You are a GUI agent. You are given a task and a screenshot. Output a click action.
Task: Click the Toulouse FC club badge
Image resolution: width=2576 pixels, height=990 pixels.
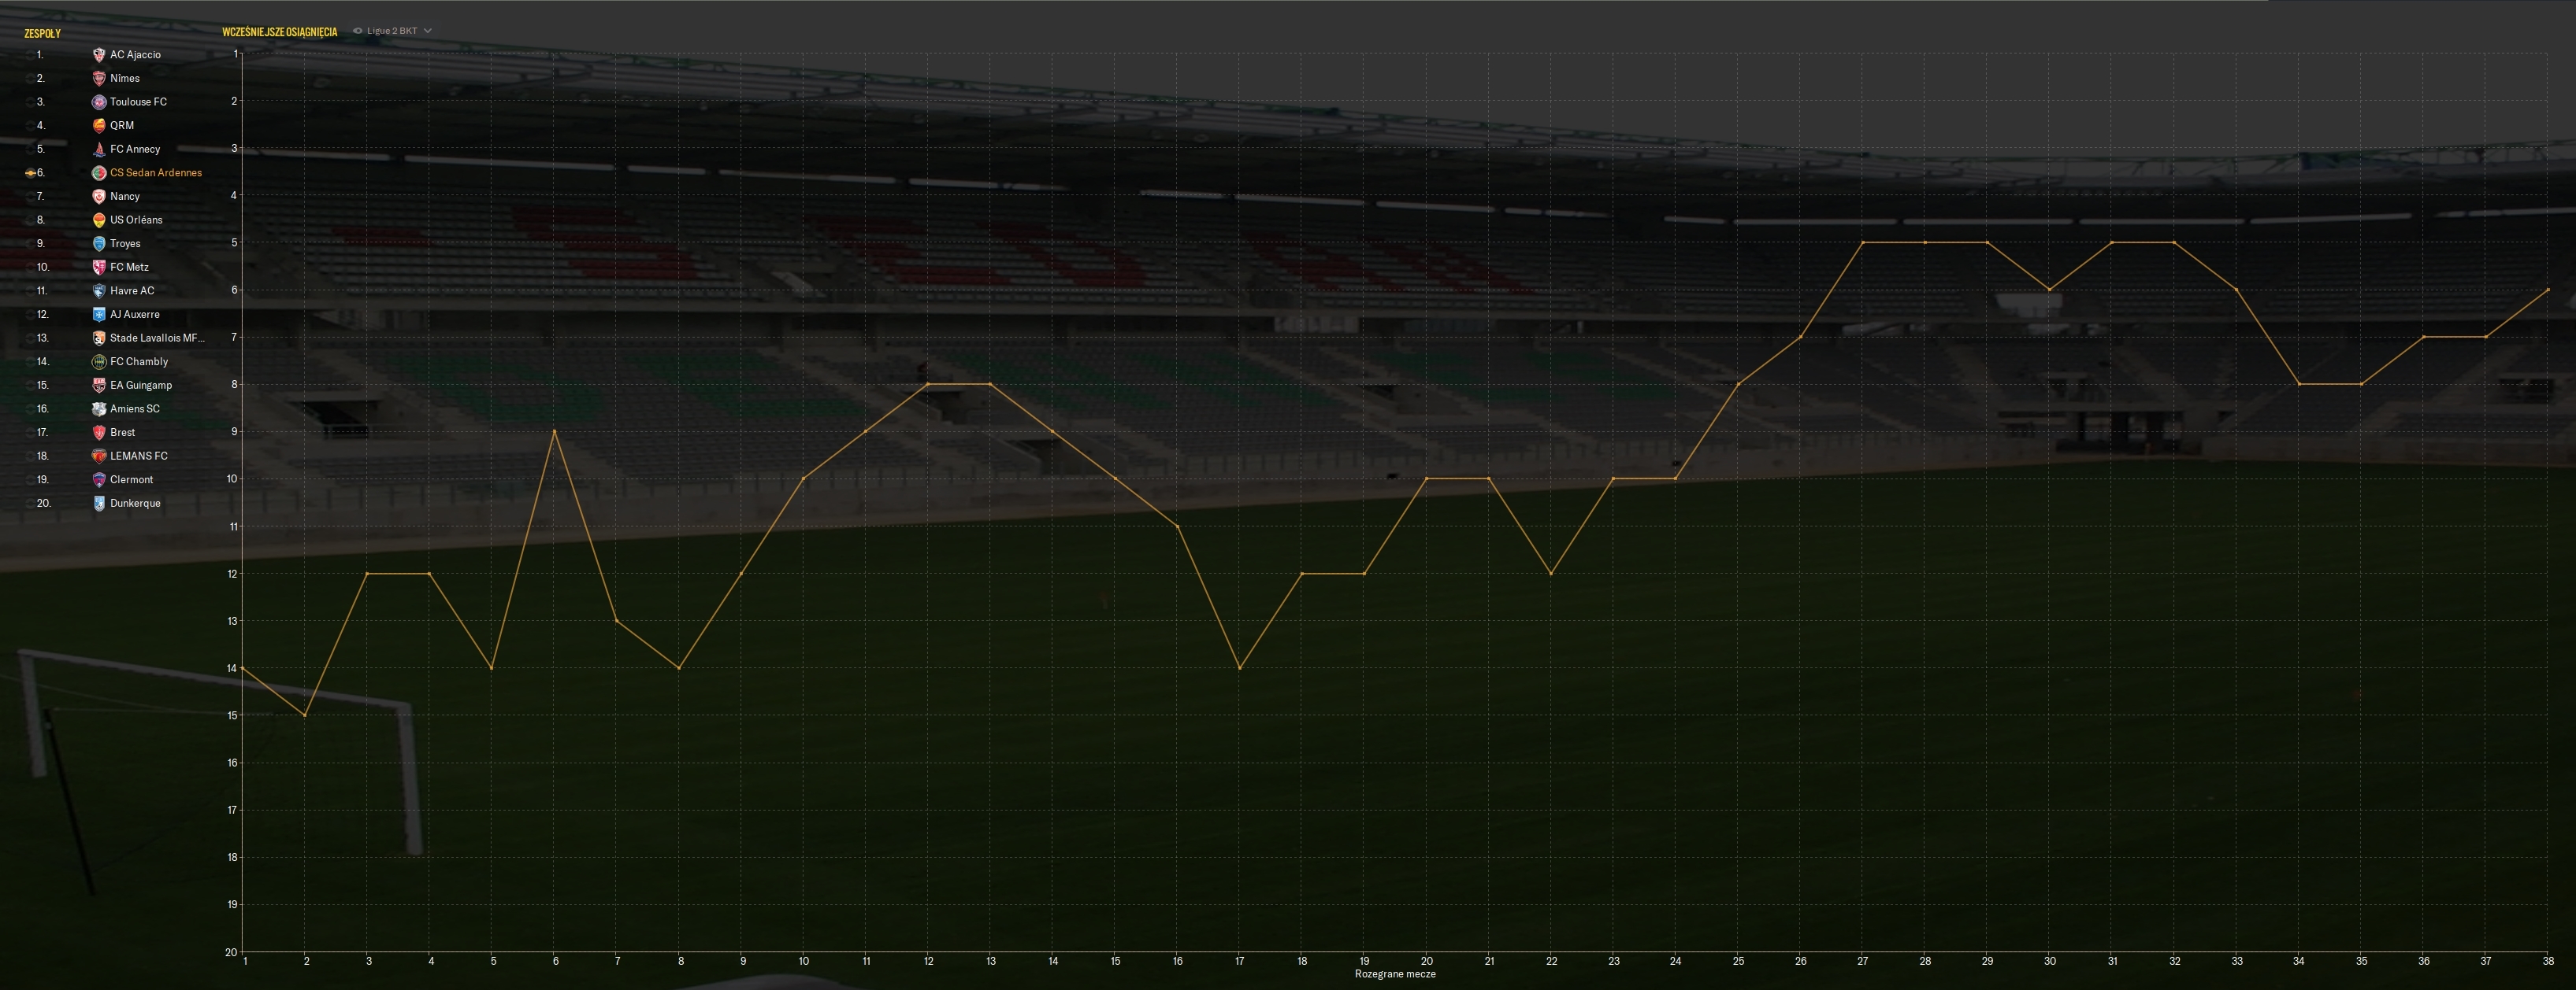99,102
